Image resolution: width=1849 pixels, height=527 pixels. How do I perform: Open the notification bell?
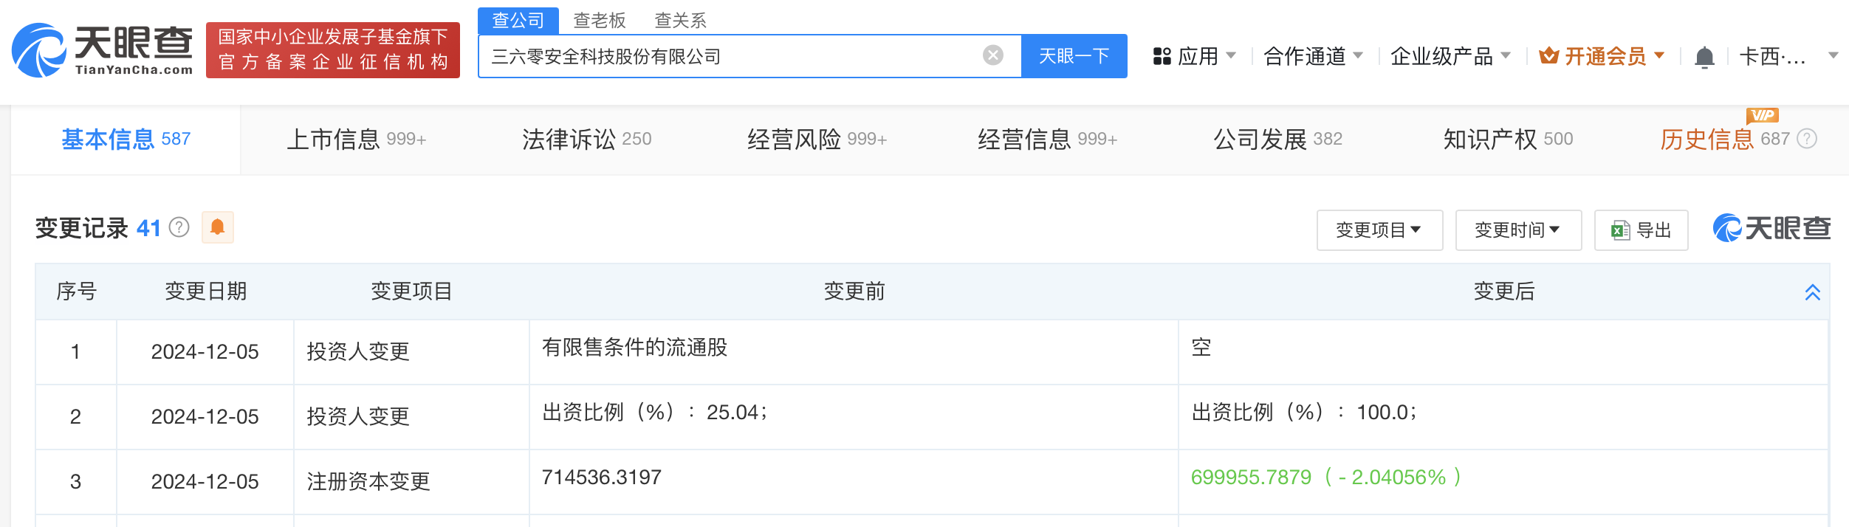(x=1704, y=57)
